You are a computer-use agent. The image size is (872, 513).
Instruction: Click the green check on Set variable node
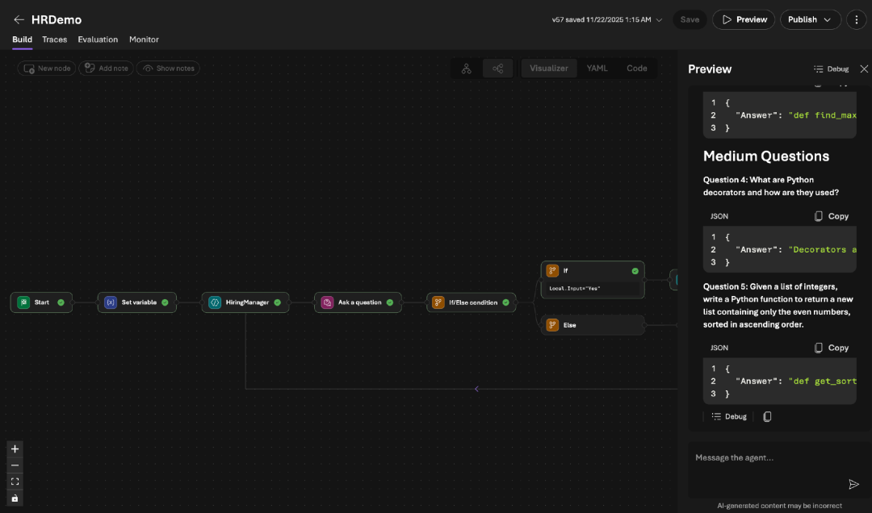pyautogui.click(x=166, y=302)
